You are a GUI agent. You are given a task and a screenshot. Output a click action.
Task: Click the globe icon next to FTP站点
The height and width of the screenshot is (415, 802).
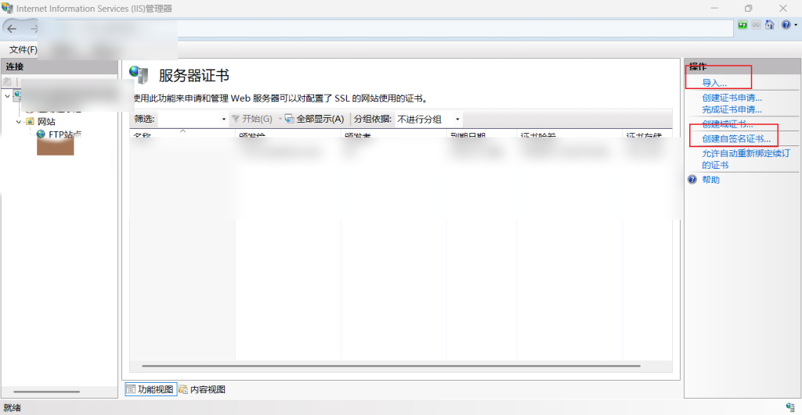click(41, 134)
